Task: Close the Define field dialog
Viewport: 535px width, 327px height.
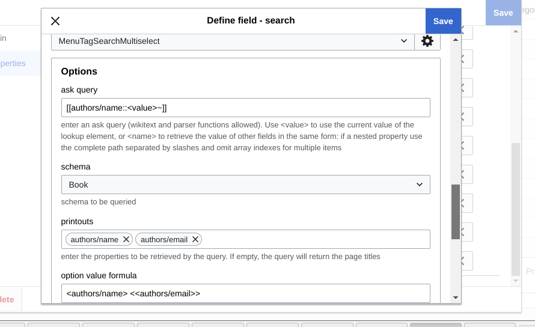Action: [55, 21]
